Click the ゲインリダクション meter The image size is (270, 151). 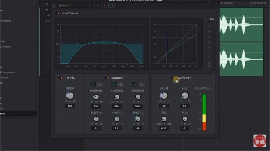204,112
